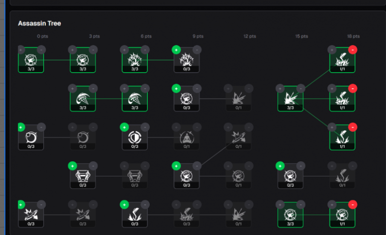The image size is (386, 235).
Task: Add a point to the top-row 9 pts spiky skill
Action: point(176,50)
